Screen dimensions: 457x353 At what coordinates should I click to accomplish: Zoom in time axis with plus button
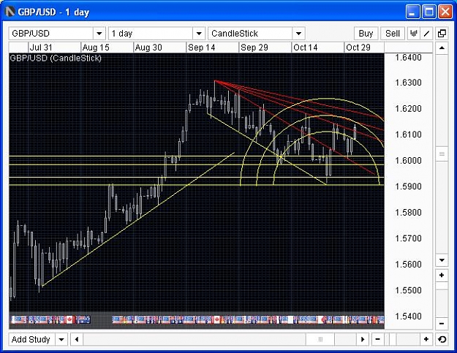click(426, 339)
